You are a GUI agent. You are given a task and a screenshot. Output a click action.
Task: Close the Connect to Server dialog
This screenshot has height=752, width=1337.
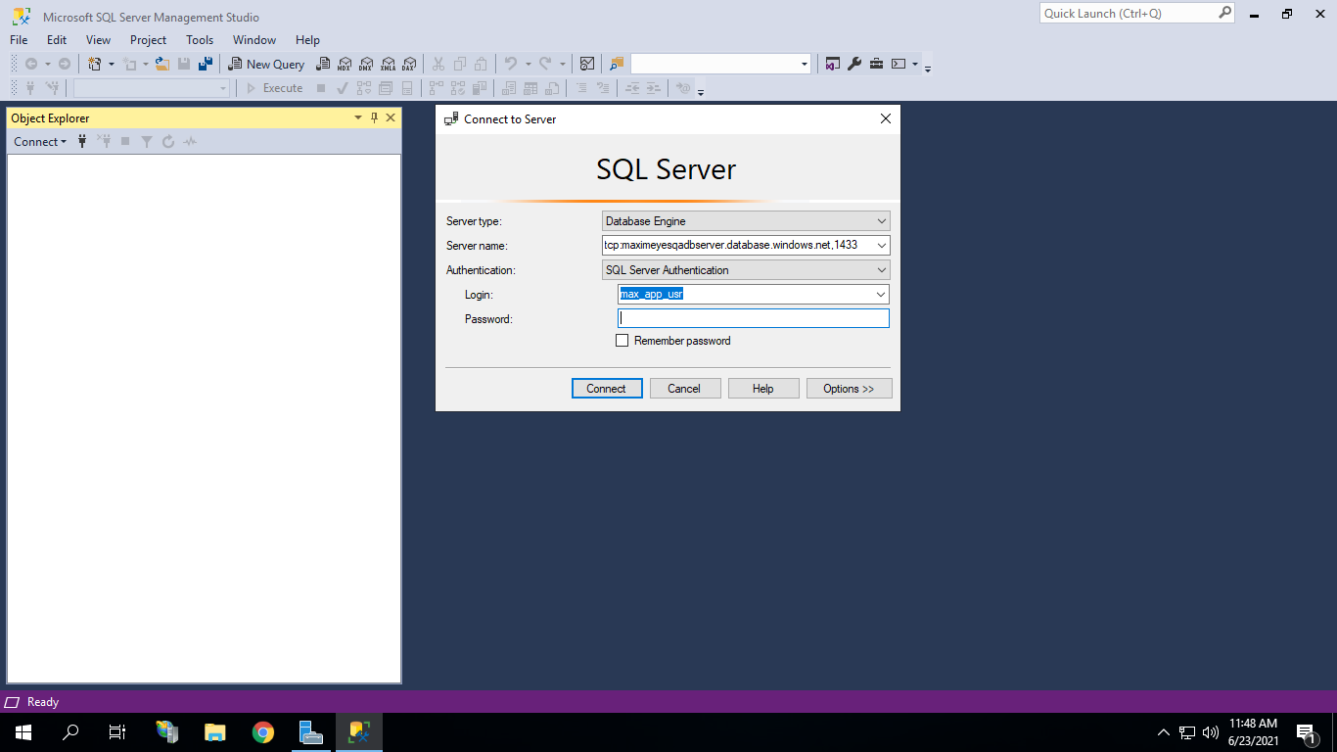click(886, 118)
